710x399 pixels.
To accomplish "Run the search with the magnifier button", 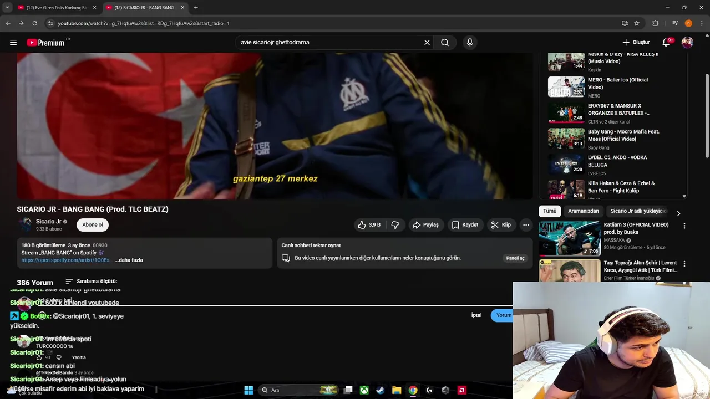I will 445,42.
